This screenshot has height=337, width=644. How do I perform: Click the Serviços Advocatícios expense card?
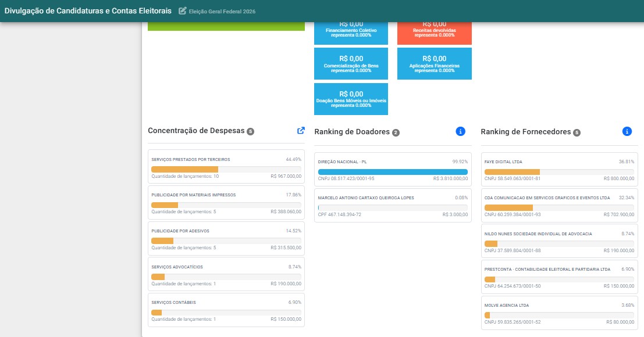[x=226, y=274]
